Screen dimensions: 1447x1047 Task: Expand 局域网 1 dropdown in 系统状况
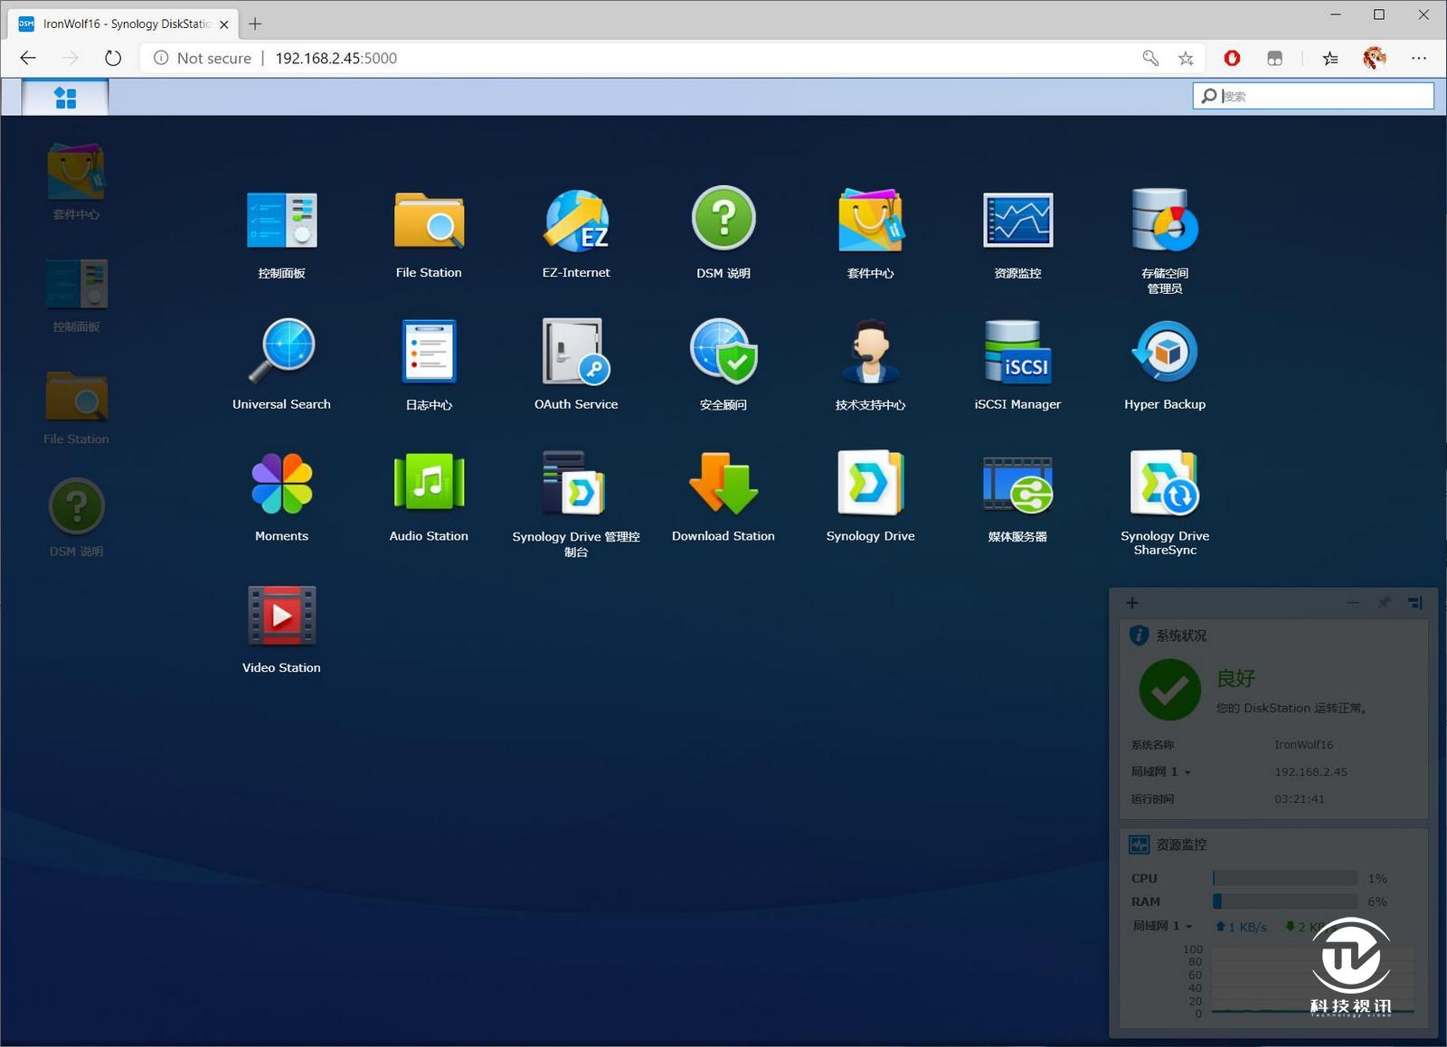(1161, 772)
